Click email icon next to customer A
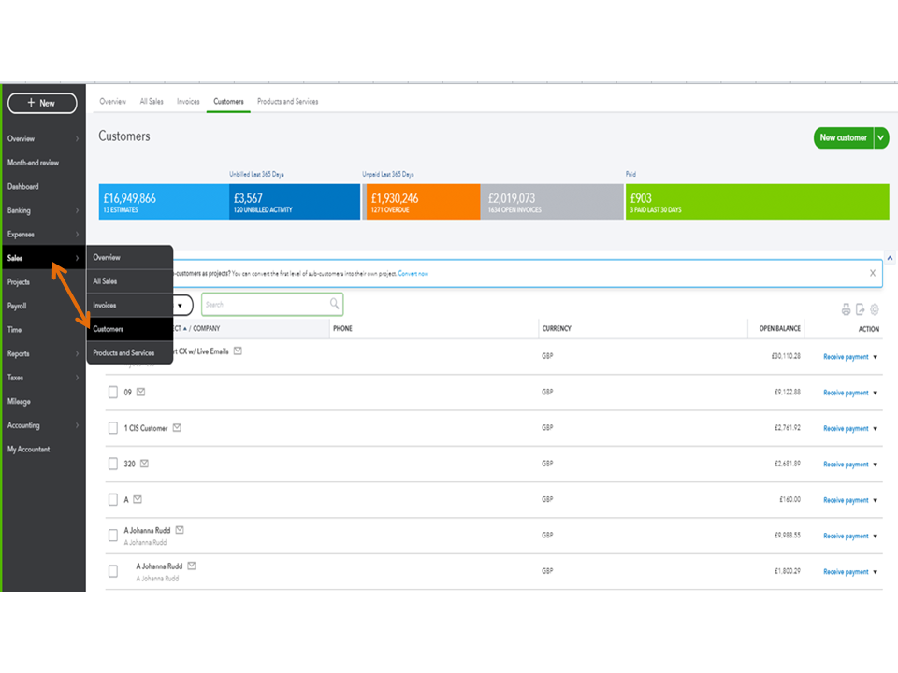Screen dimensions: 898x673 tap(138, 499)
